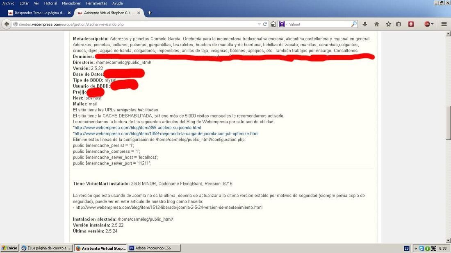Open the Ver menu
Viewport: 451px width, 253px height.
point(36,3)
